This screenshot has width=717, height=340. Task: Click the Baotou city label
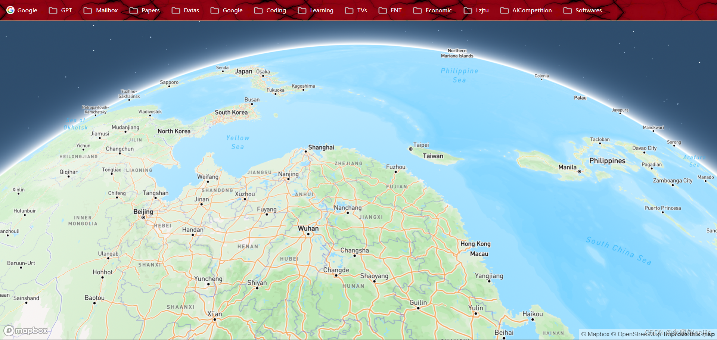coord(94,298)
